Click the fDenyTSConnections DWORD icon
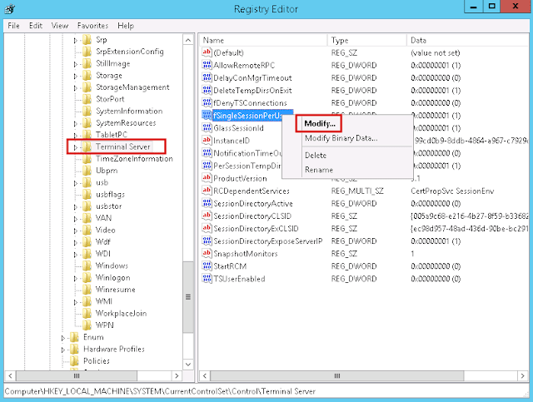The width and height of the screenshot is (533, 402). pos(207,102)
